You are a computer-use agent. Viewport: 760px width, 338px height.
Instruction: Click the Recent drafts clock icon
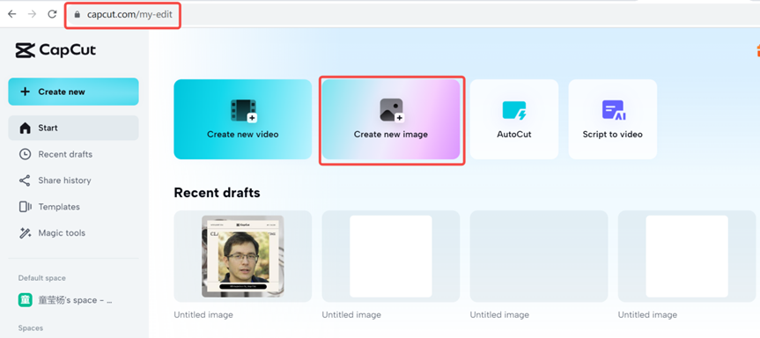pyautogui.click(x=25, y=154)
